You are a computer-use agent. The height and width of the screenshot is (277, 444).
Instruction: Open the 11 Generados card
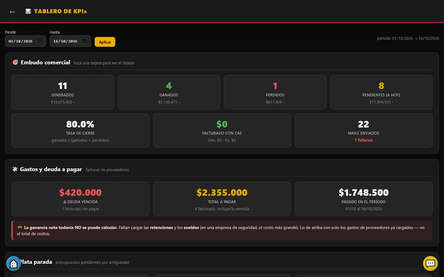click(63, 92)
